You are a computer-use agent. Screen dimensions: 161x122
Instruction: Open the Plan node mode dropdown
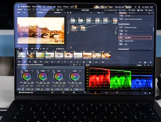click(100, 13)
